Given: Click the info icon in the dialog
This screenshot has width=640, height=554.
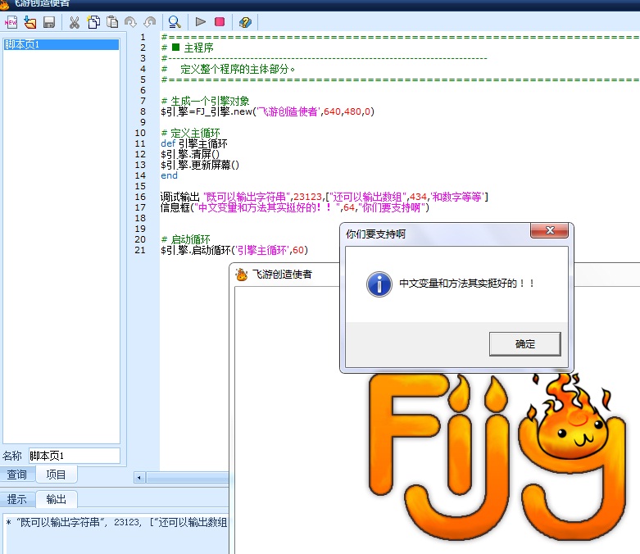Looking at the screenshot, I should coord(379,284).
